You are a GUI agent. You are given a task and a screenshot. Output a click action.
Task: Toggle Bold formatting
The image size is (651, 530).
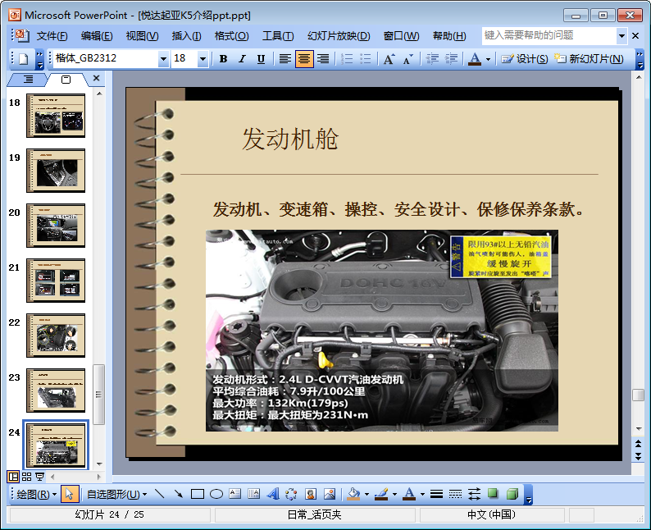[223, 59]
